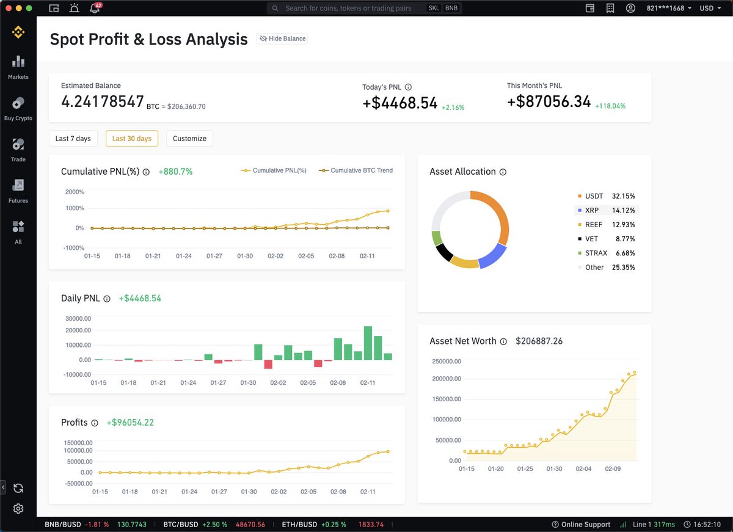Click the $206887.26 net worth value
Image resolution: width=733 pixels, height=532 pixels.
(x=539, y=341)
